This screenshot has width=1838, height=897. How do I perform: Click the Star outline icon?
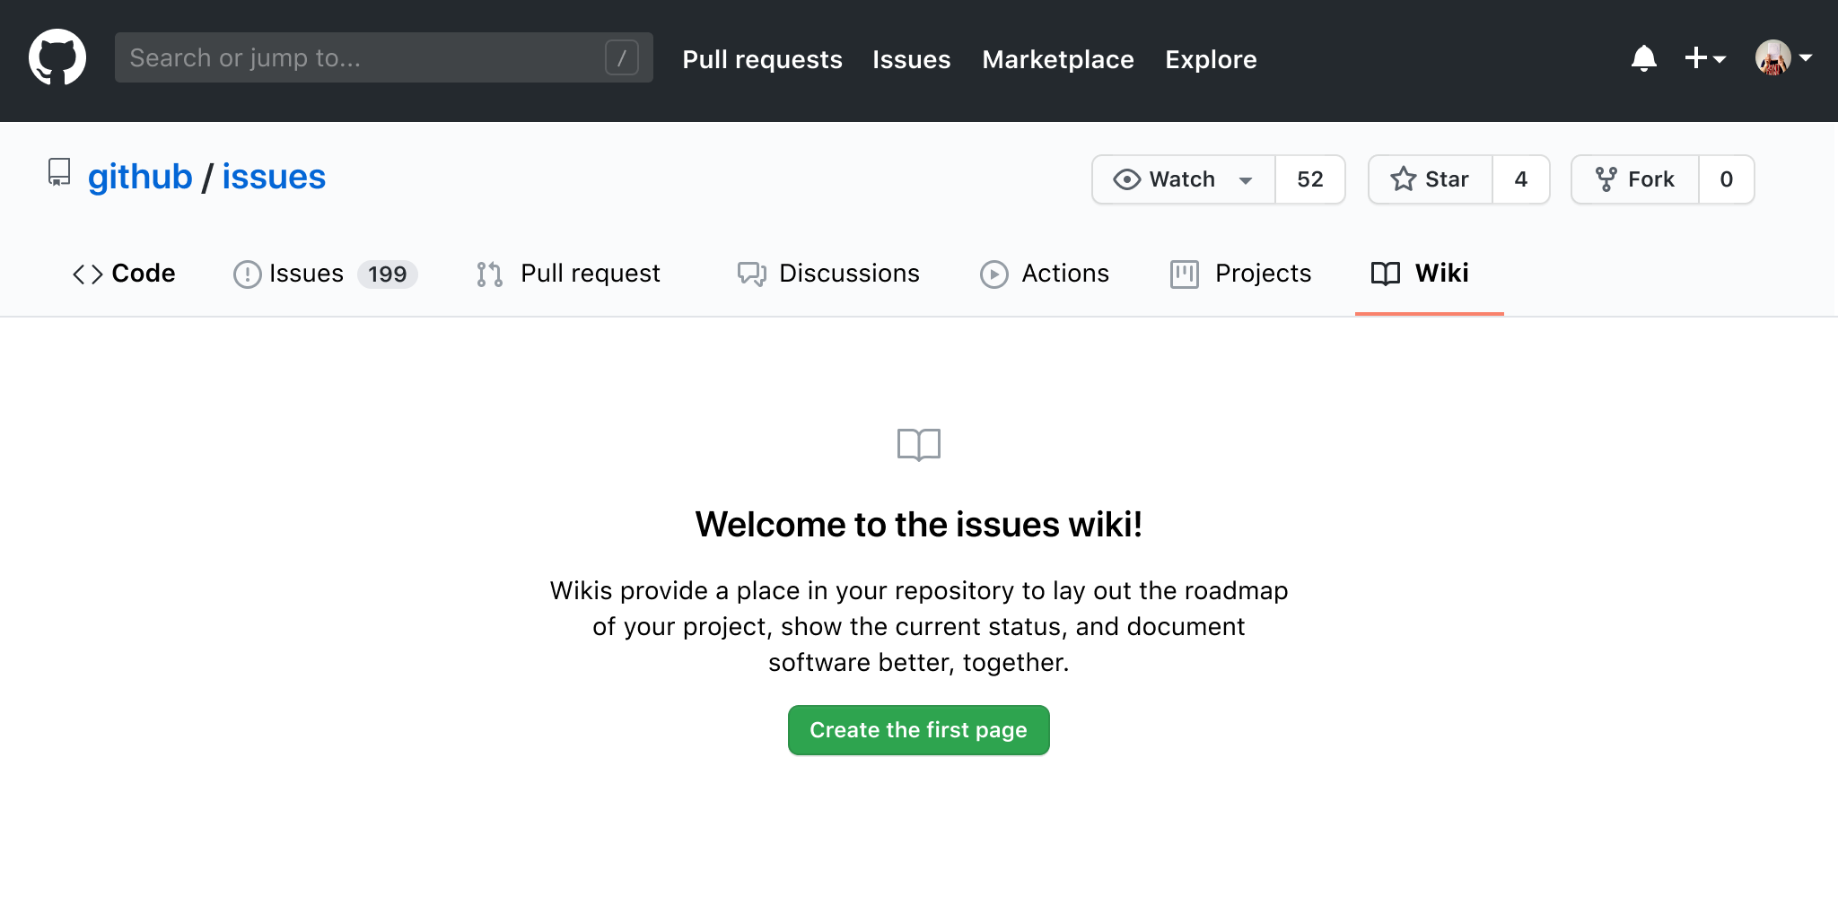(x=1403, y=179)
